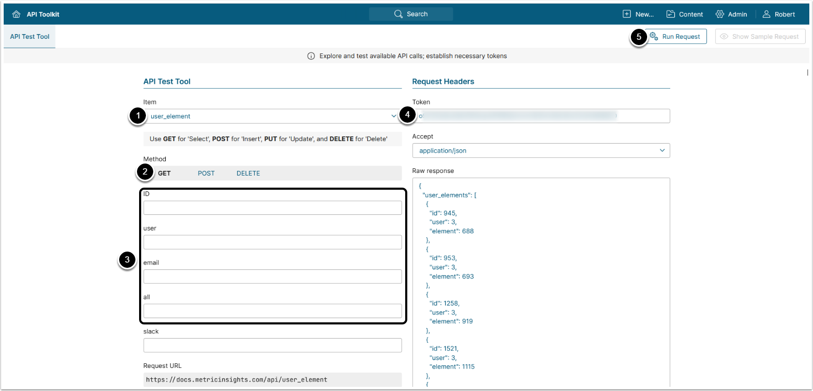
Task: Click the "element": 688 line in response
Action: [x=452, y=231]
